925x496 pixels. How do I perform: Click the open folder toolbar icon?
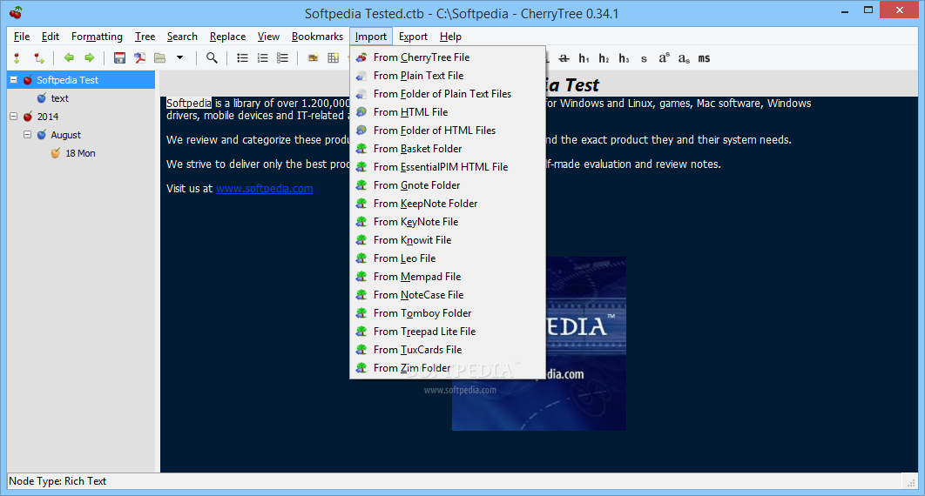pos(160,57)
